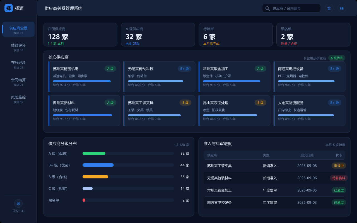Open the 太仓某物流服务 supplier card
Screen dimensions: 357x223
(x=310, y=111)
